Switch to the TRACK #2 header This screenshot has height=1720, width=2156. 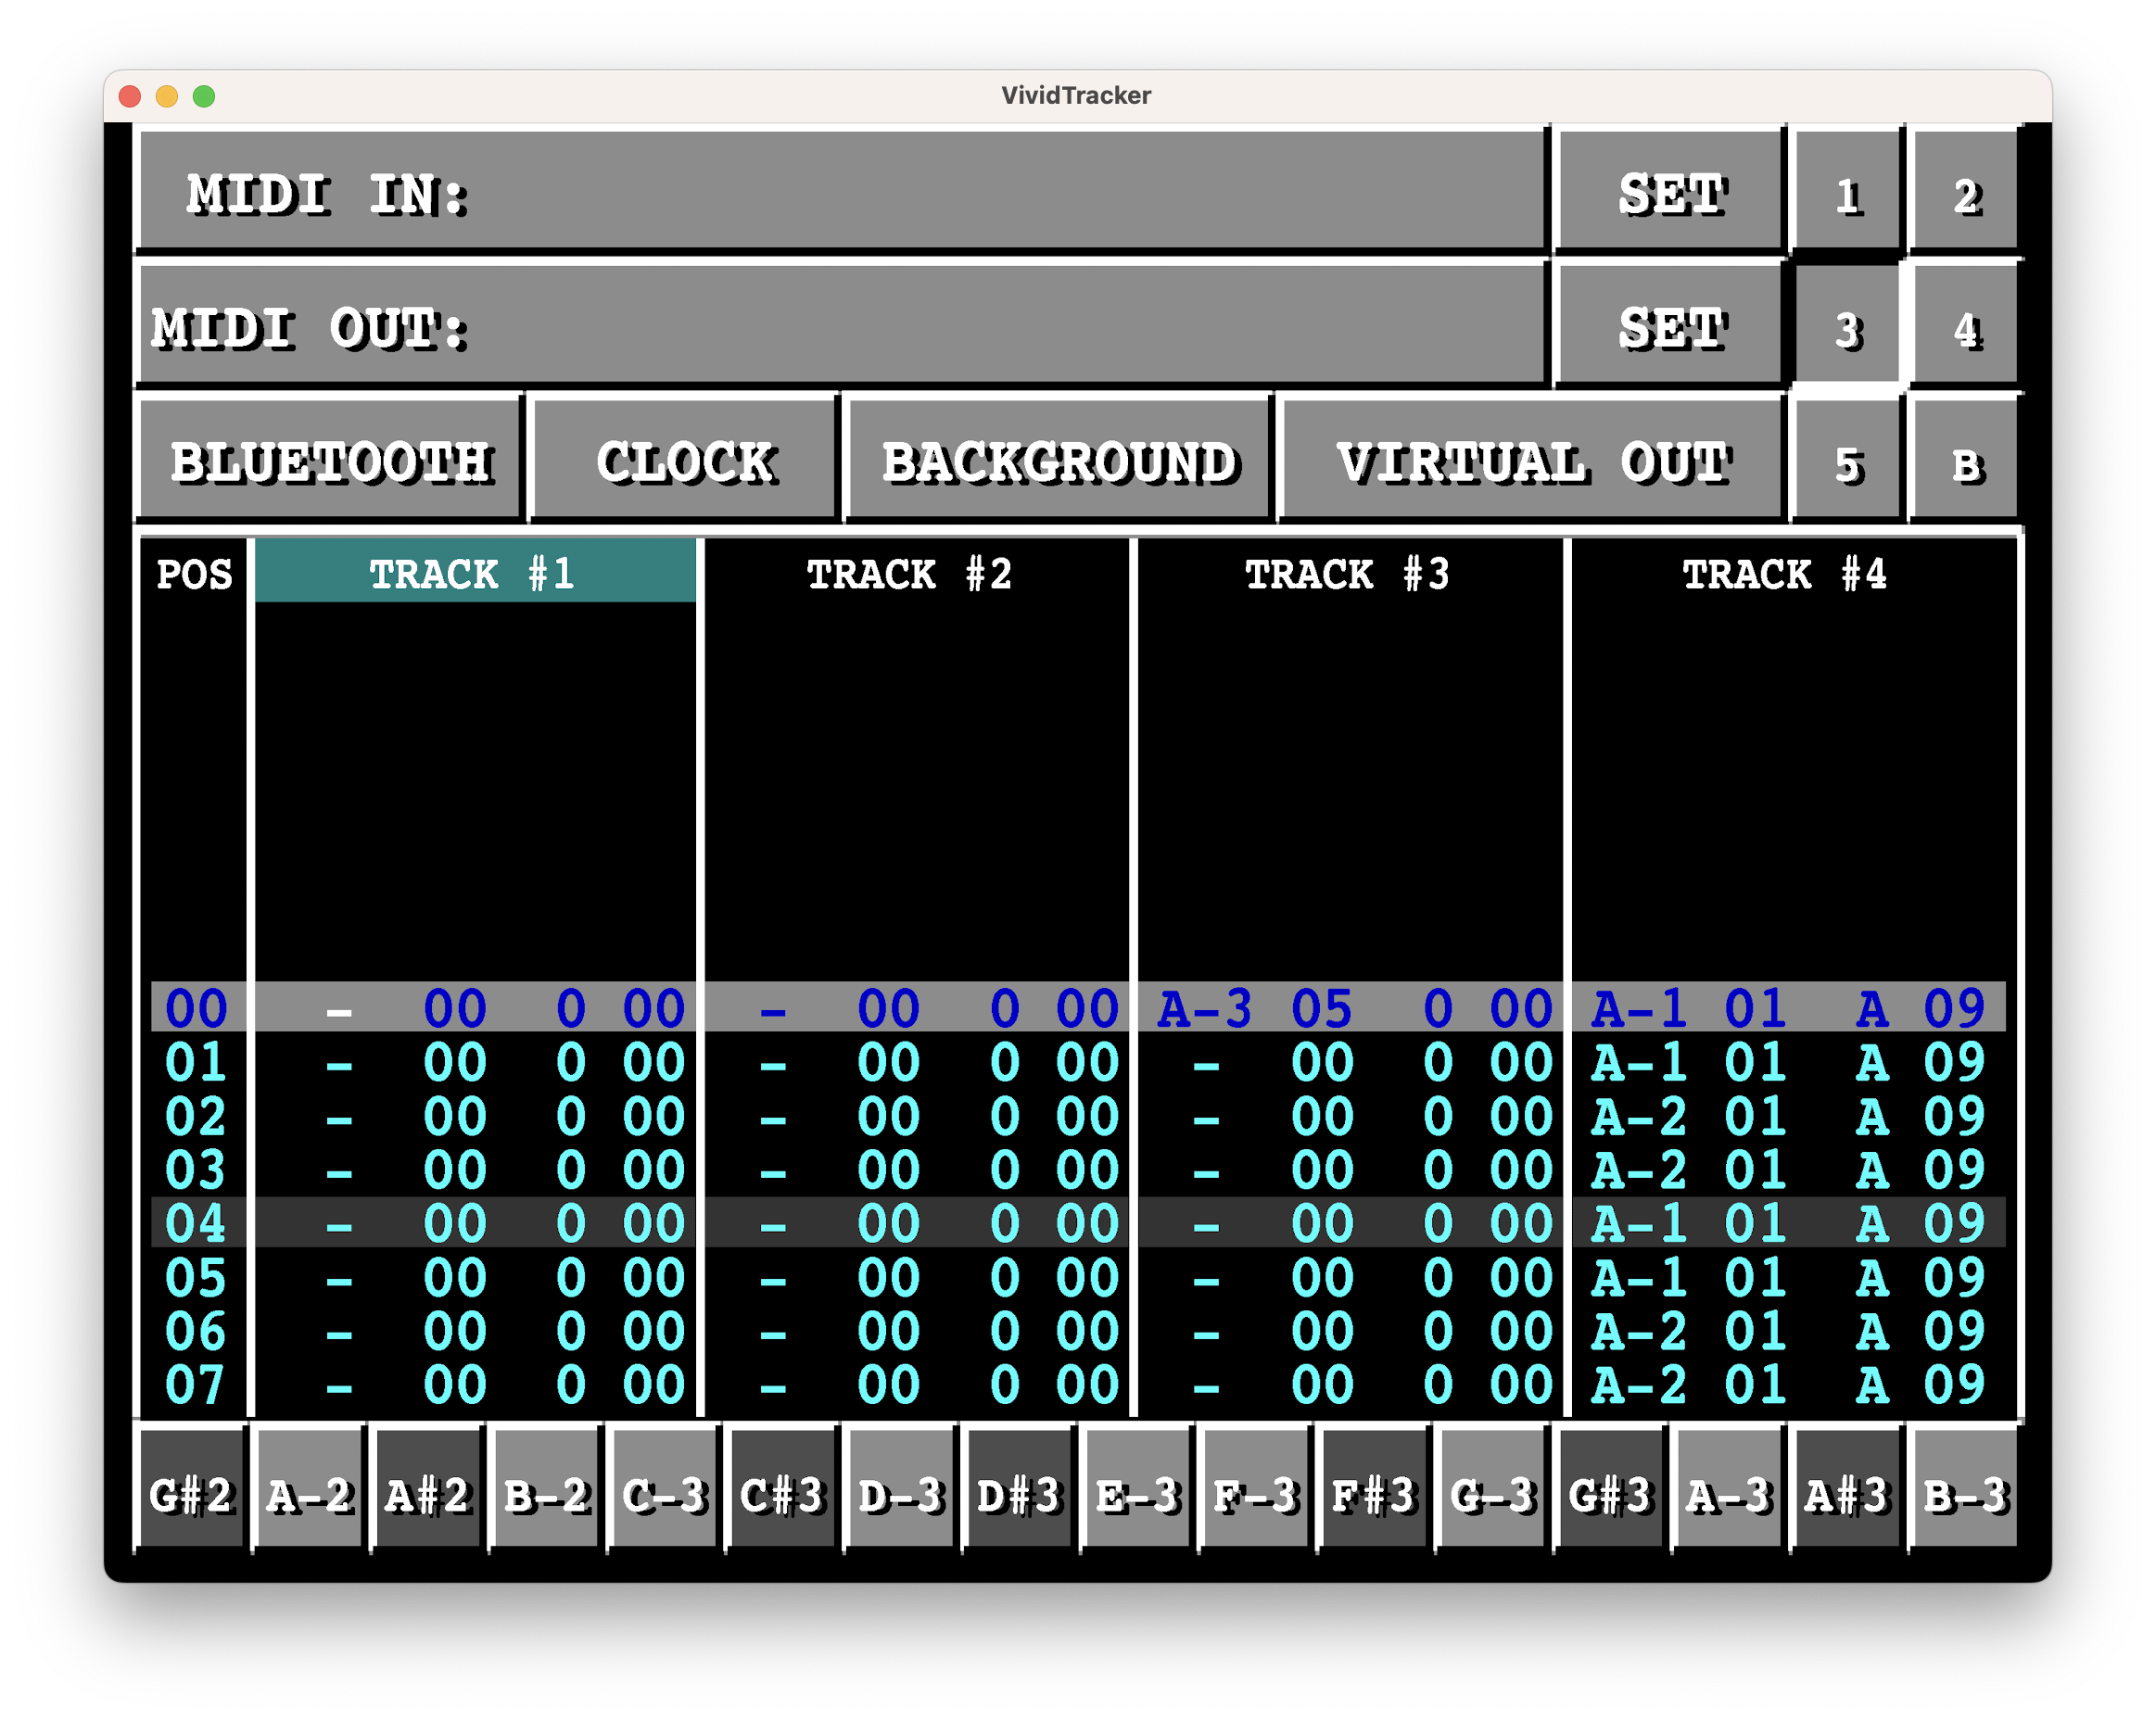910,574
